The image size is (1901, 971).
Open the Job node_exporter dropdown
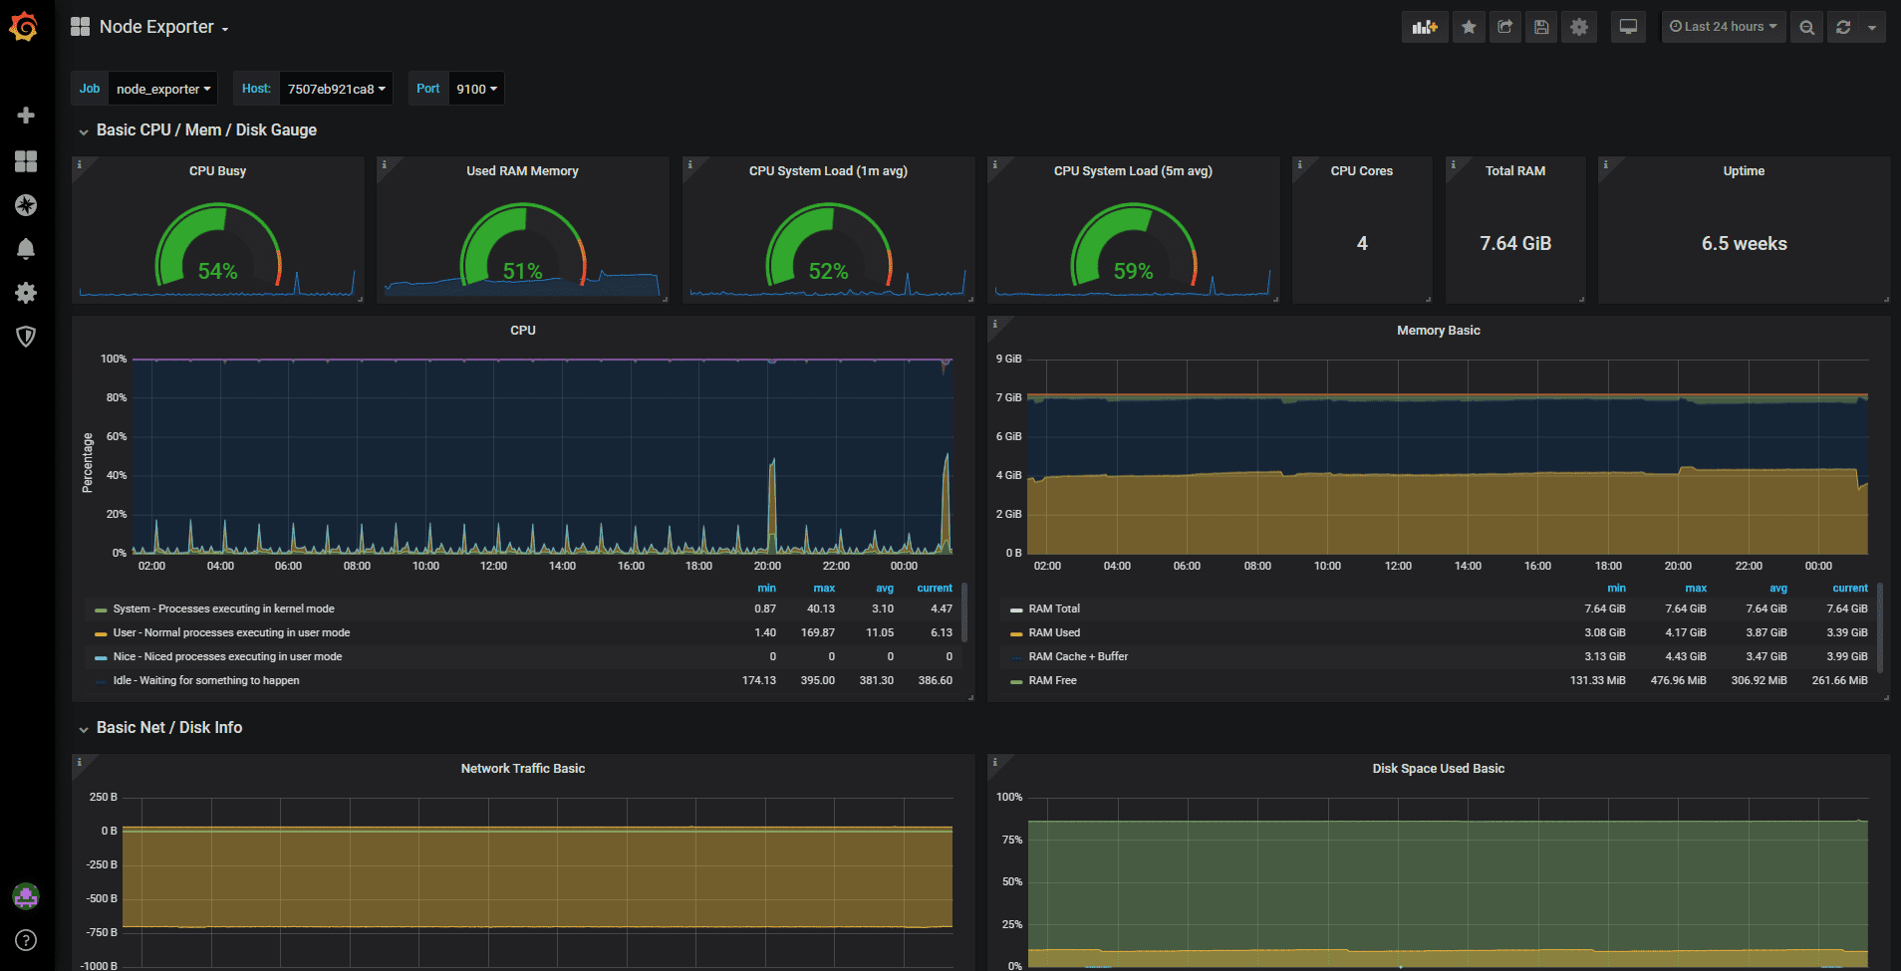[163, 89]
